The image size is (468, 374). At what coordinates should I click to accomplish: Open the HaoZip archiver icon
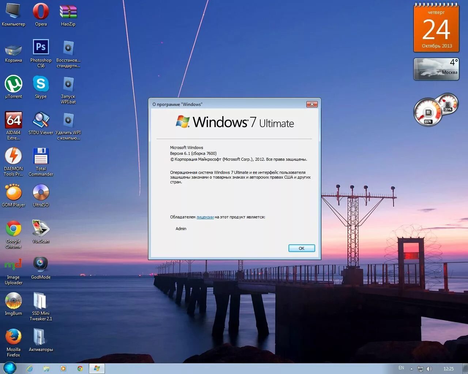(x=68, y=15)
